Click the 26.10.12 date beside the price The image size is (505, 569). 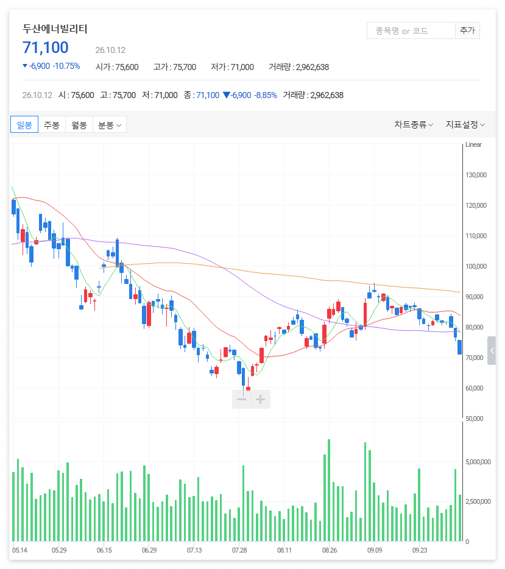[110, 50]
